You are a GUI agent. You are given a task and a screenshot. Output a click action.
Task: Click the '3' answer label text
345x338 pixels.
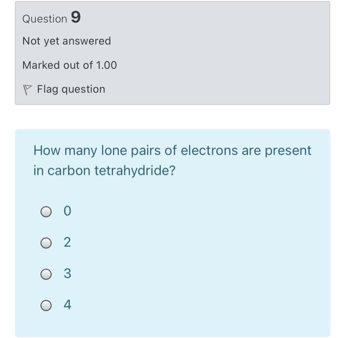pyautogui.click(x=68, y=273)
